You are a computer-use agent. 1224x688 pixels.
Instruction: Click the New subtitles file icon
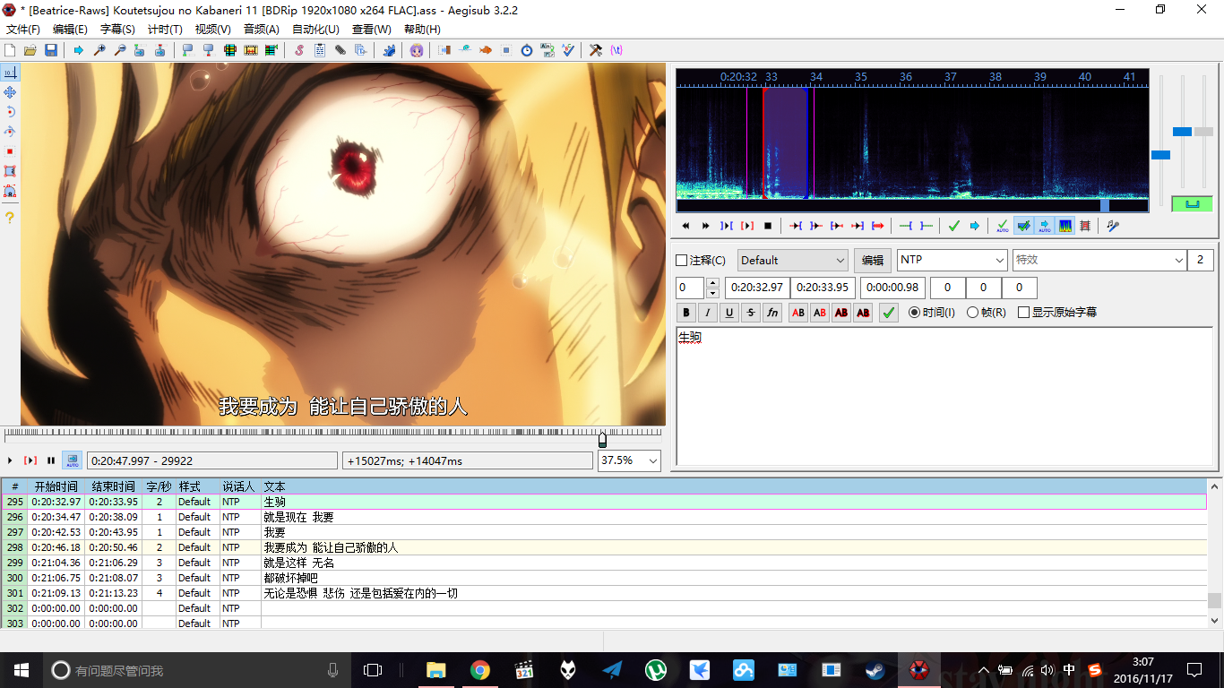(10, 50)
